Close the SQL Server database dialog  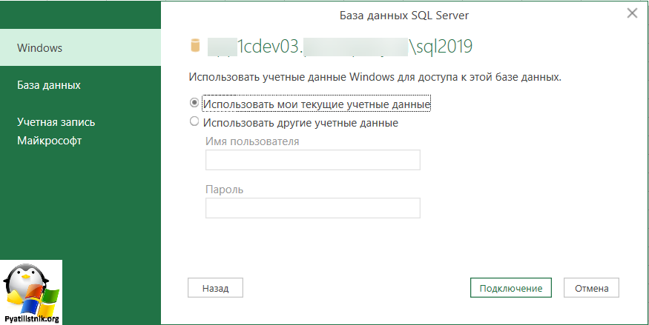click(x=632, y=13)
